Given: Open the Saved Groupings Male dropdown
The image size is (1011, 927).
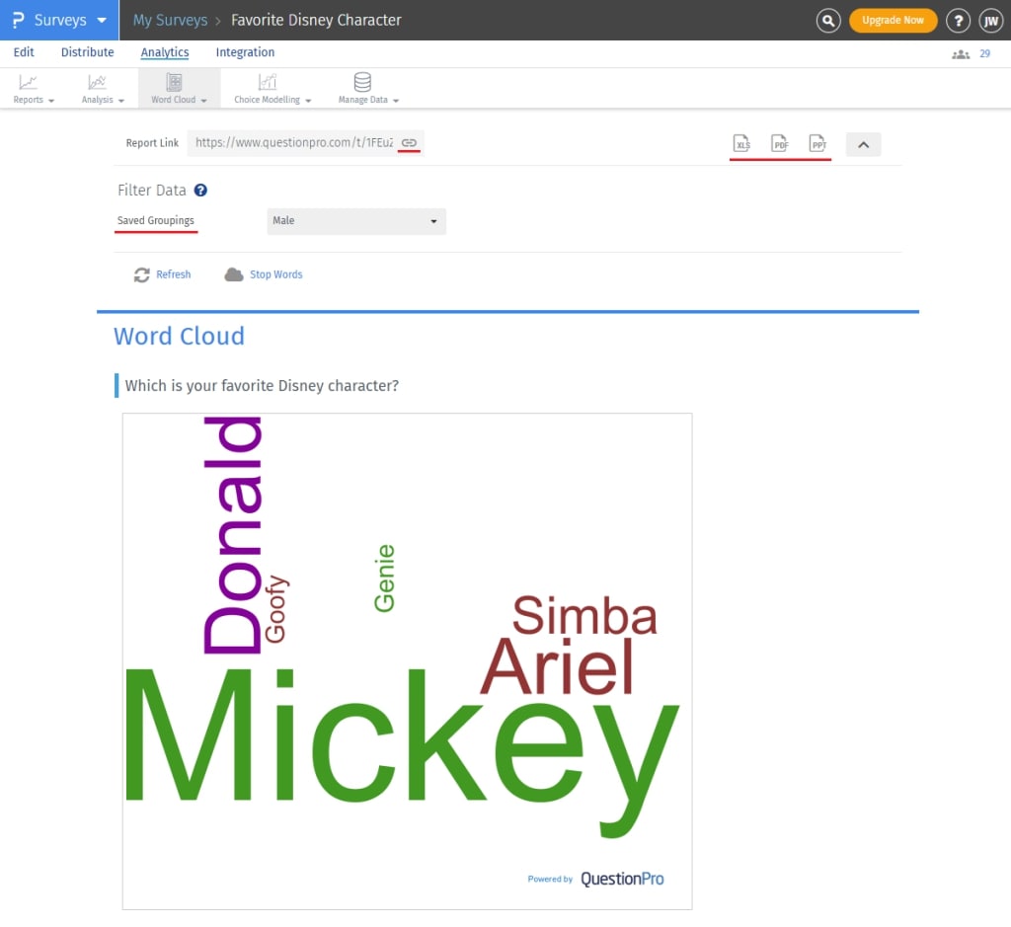Looking at the screenshot, I should pyautogui.click(x=356, y=221).
